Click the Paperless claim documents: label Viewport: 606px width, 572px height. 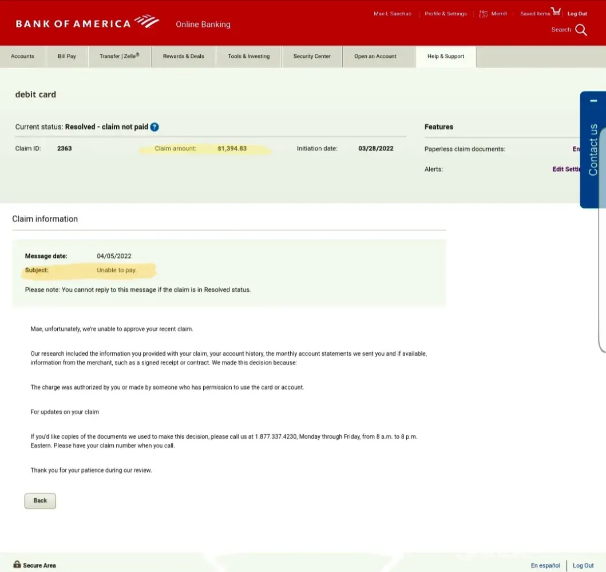pos(465,149)
